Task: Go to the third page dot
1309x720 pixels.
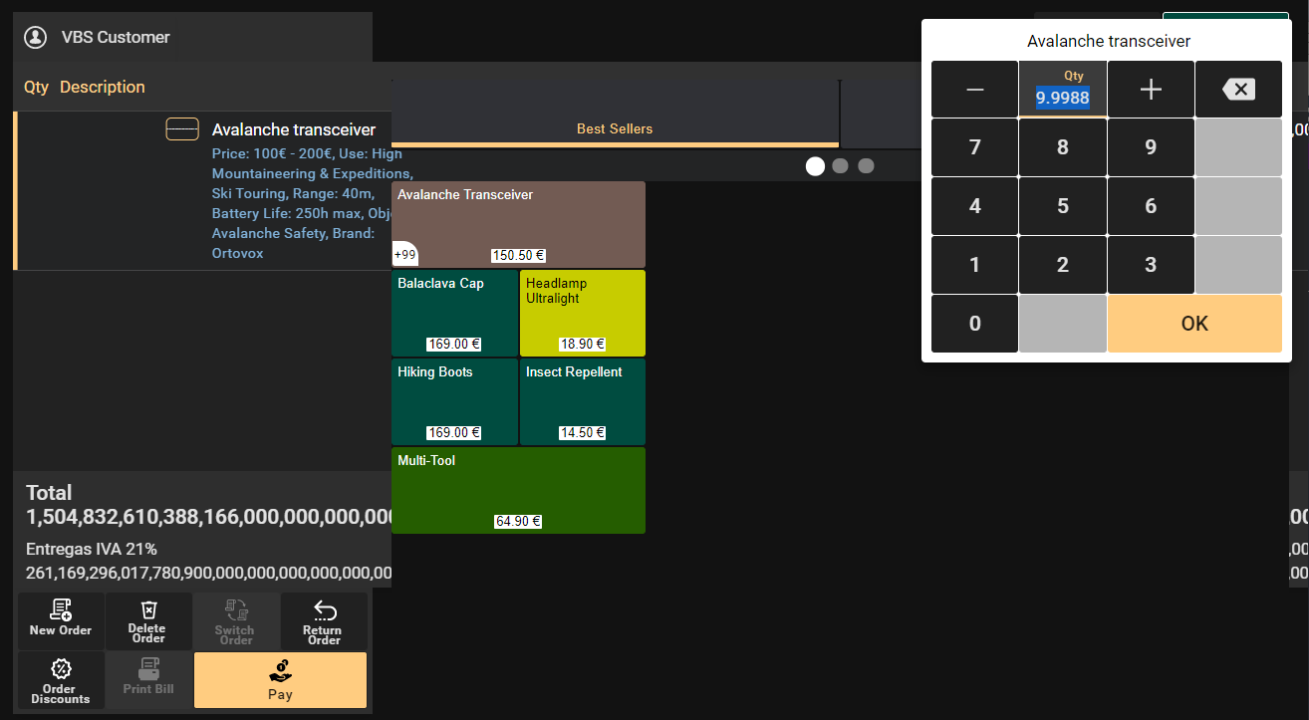Action: [866, 166]
